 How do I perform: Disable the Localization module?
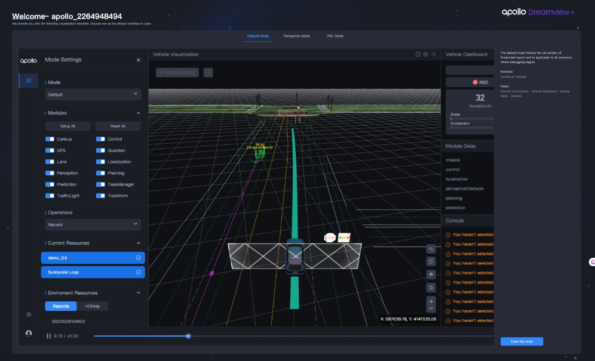(100, 162)
